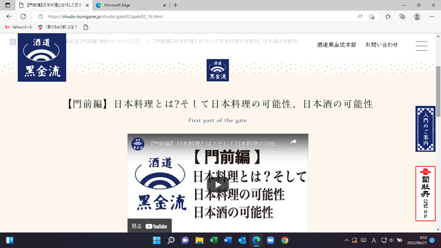Screen dimensions: 441x248
Task: Toggle IME input mode A indicator
Action: point(373,240)
